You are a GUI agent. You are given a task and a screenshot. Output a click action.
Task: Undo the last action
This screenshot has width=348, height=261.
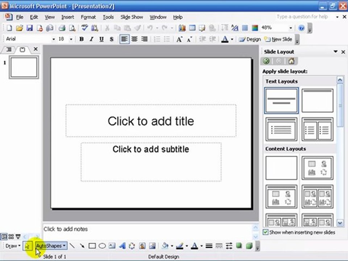pyautogui.click(x=150, y=28)
